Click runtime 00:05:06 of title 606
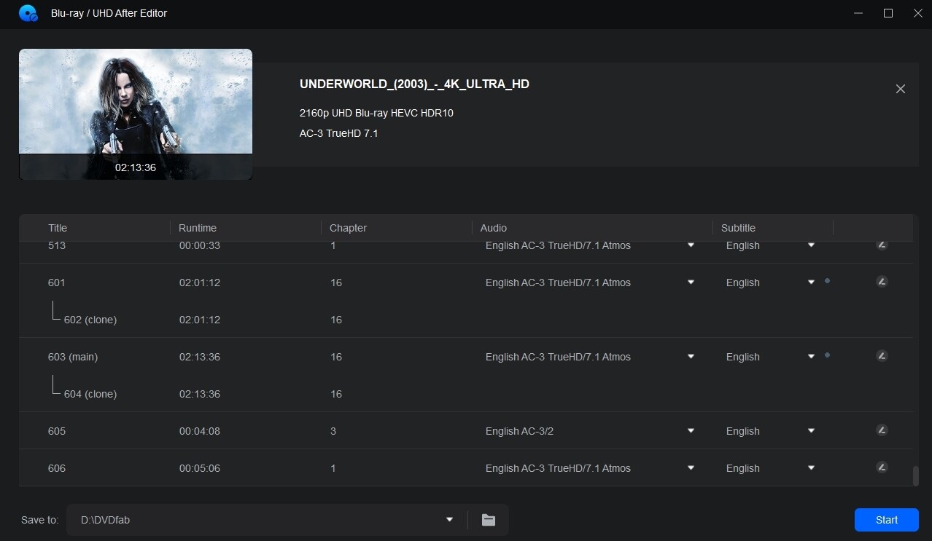Screen dimensions: 932x541 [200, 468]
